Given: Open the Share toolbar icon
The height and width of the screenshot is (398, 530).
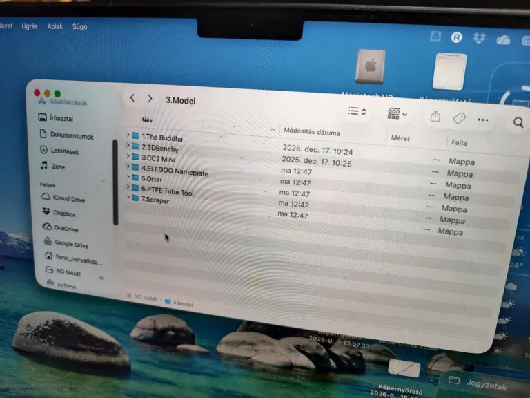Looking at the screenshot, I should coord(435,116).
